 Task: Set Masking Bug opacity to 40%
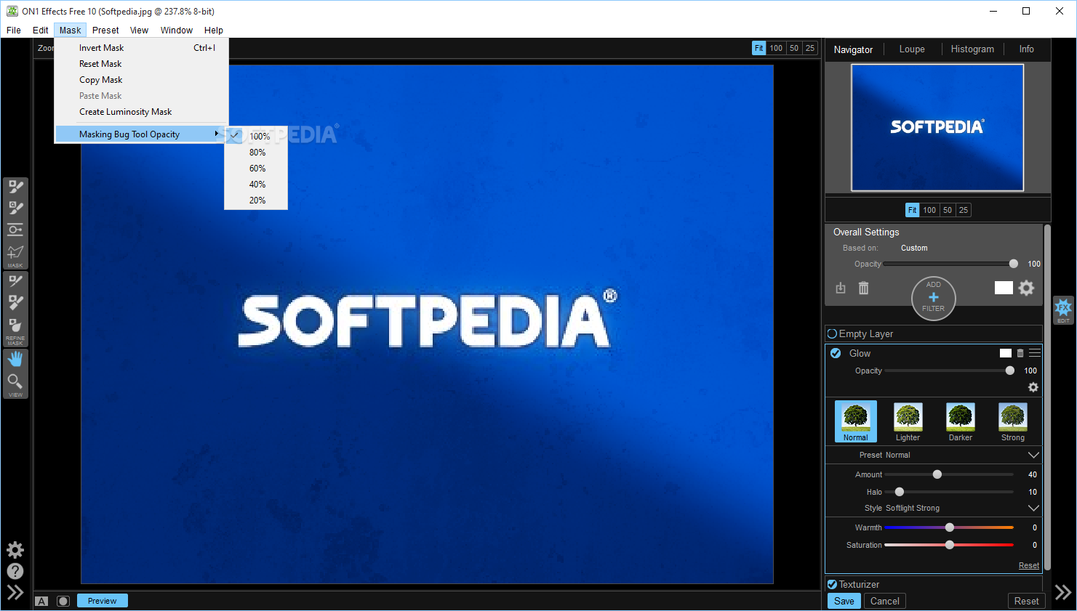(256, 185)
